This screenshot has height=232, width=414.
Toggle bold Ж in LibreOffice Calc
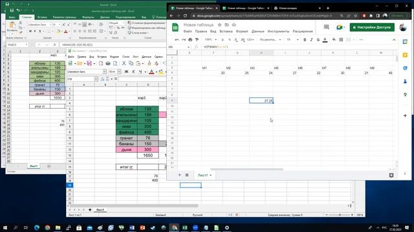126,72
